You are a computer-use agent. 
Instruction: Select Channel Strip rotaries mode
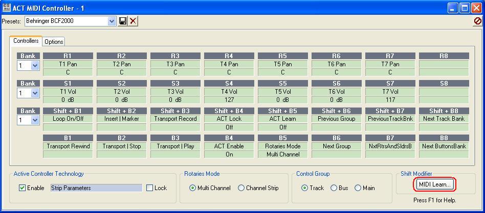click(x=241, y=188)
